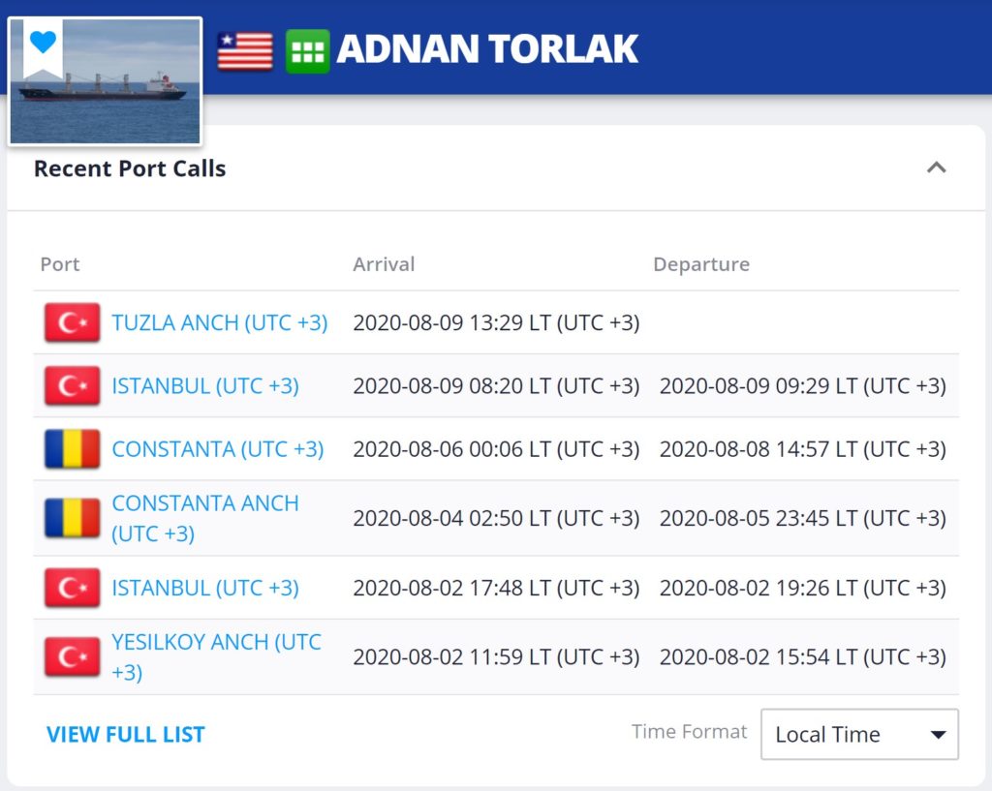
Task: Open the TUZLA ANCH port link
Action: click(219, 322)
